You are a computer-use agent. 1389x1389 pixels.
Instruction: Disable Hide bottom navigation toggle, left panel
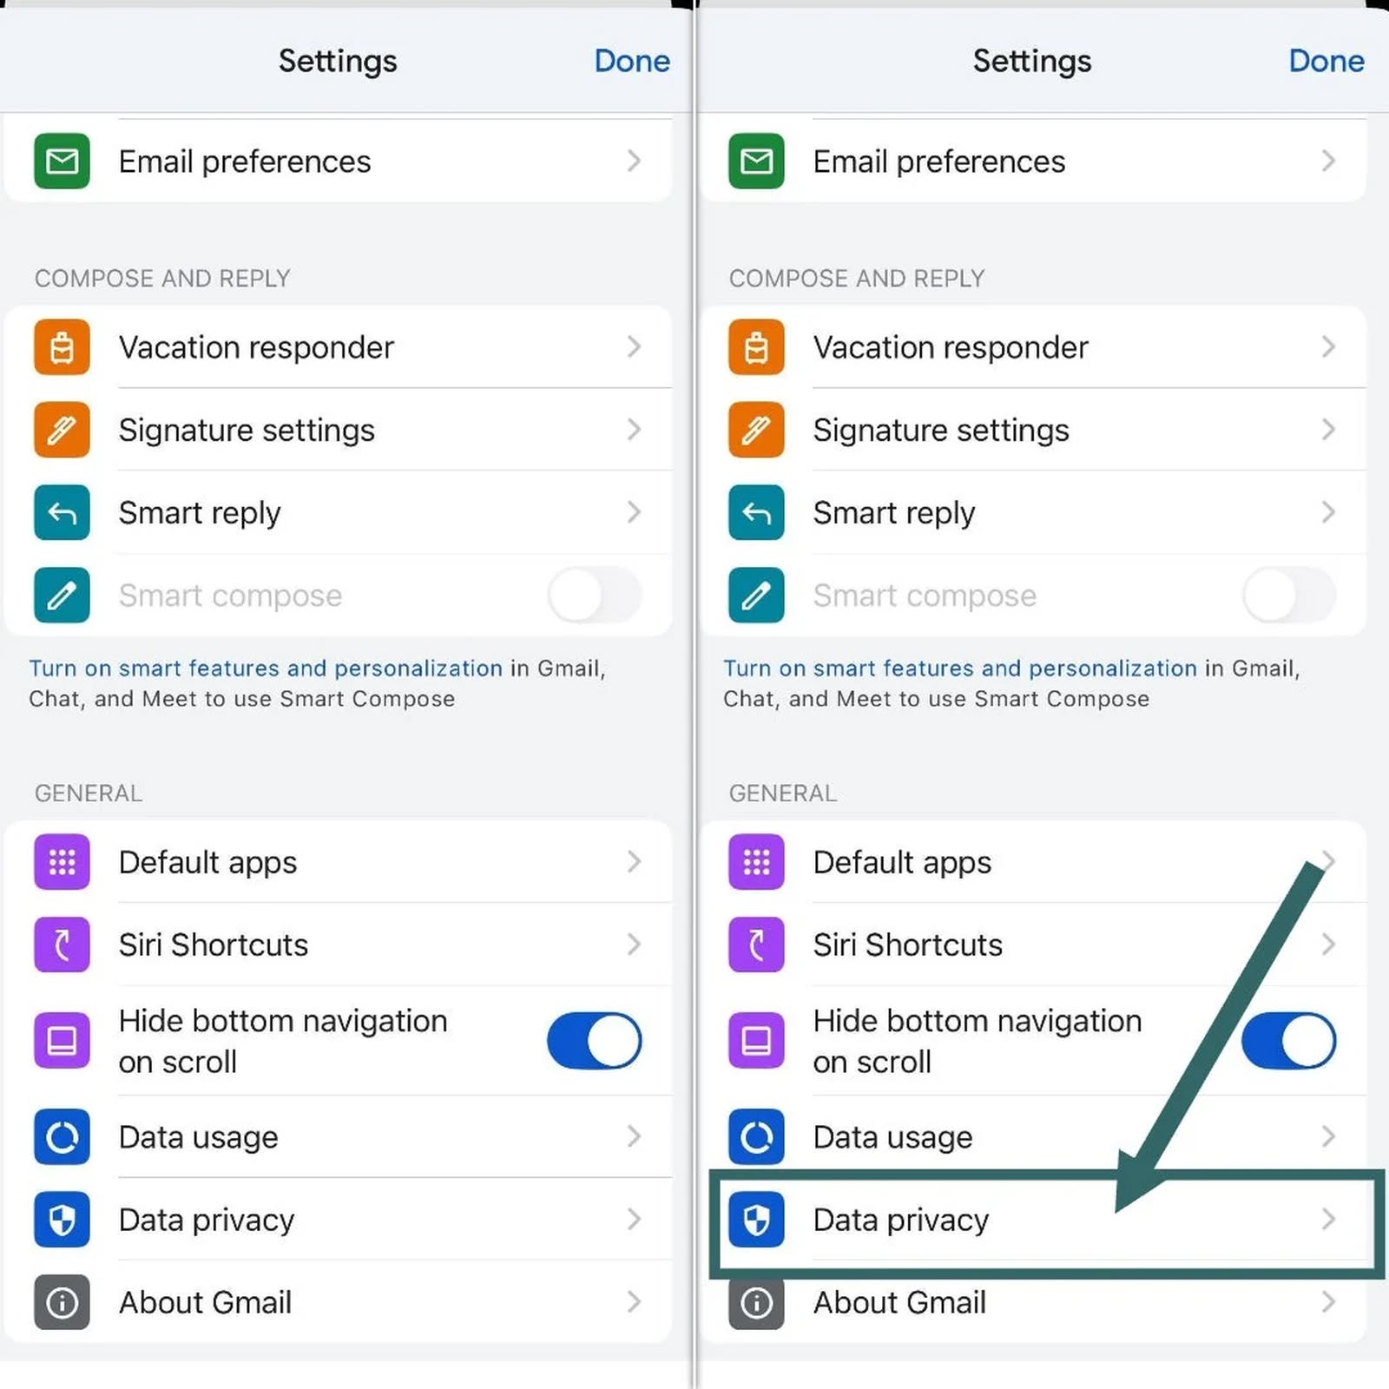click(594, 1040)
